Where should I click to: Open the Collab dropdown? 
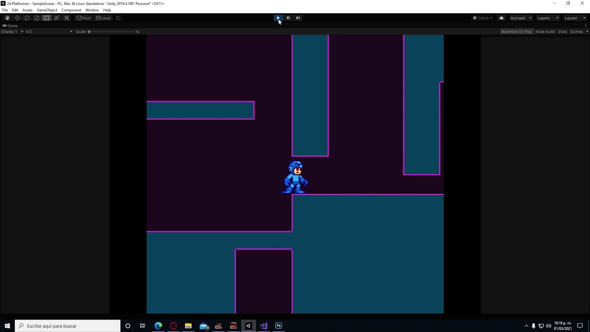tap(483, 18)
